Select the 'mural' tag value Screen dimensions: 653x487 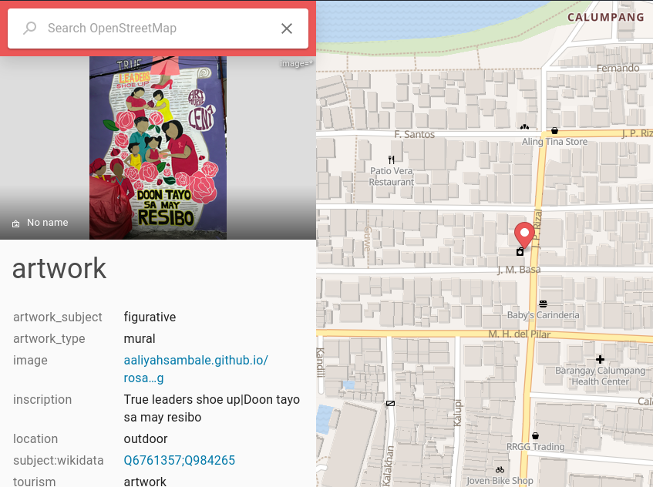[x=140, y=339]
